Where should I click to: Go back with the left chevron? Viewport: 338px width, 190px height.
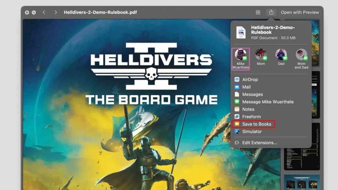pos(44,12)
